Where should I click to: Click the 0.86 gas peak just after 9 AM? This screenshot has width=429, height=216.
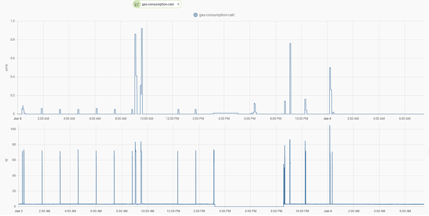(x=135, y=34)
